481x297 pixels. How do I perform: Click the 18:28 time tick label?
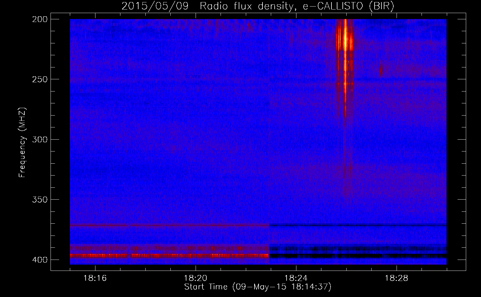(397, 278)
